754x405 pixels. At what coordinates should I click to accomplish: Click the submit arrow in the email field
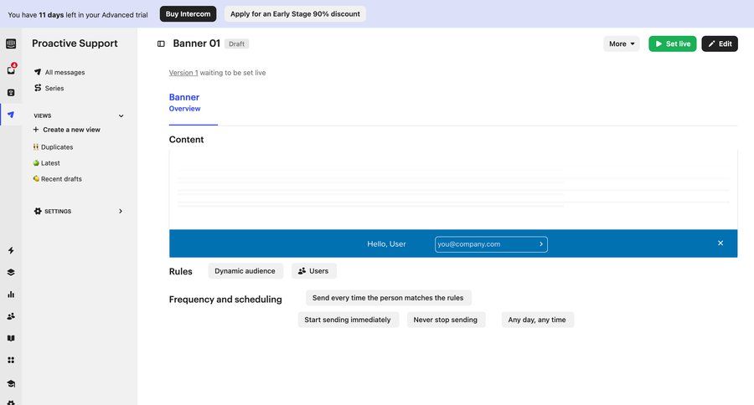pos(541,244)
